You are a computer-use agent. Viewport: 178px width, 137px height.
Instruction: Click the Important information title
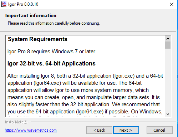coord(31,16)
